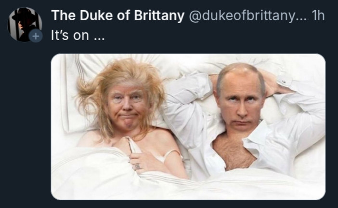Tap the blue circular plus badge
Viewport: 338px width, 208px height.
pyautogui.click(x=36, y=36)
